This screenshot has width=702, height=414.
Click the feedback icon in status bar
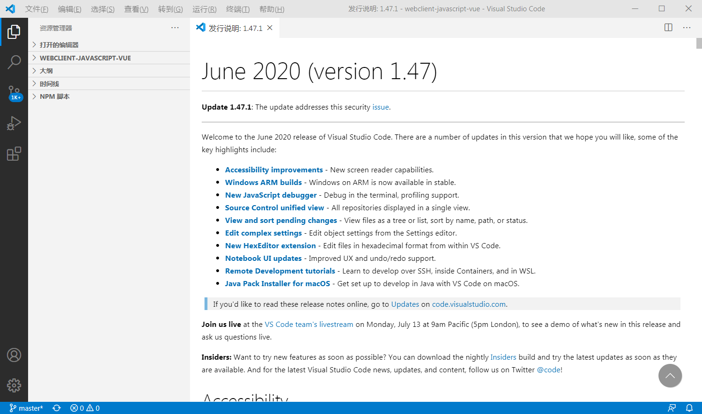pos(672,408)
